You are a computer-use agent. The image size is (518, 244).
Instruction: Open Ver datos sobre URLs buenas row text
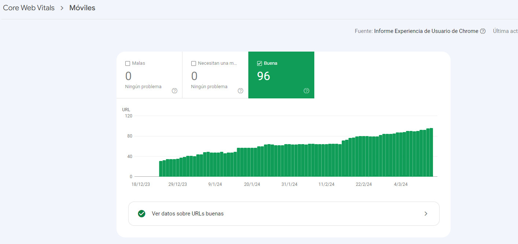(188, 214)
